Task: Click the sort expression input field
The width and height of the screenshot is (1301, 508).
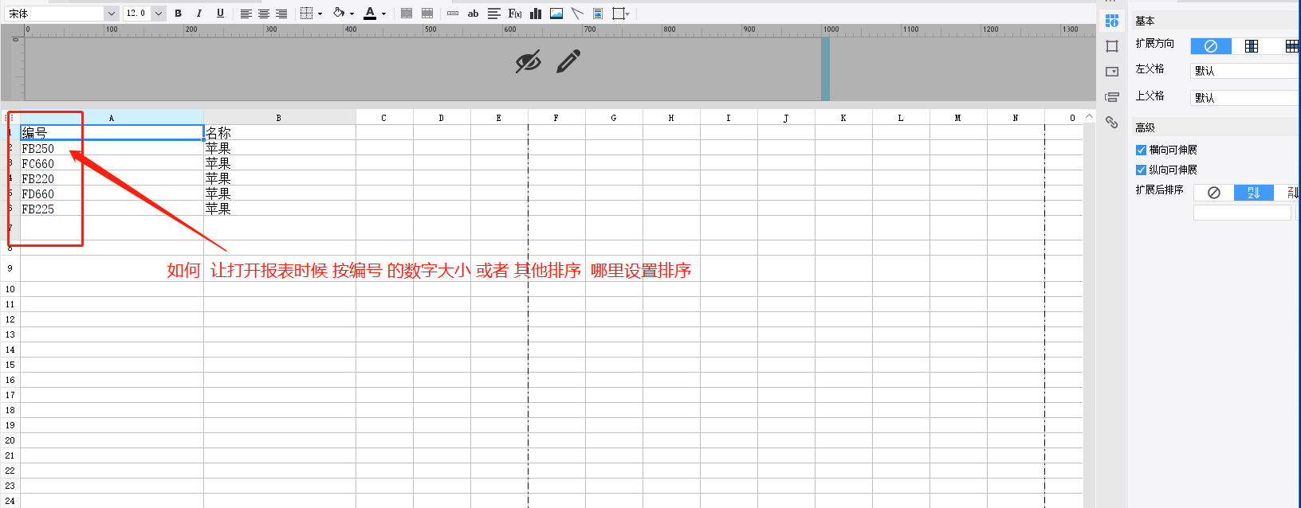Action: [1242, 213]
